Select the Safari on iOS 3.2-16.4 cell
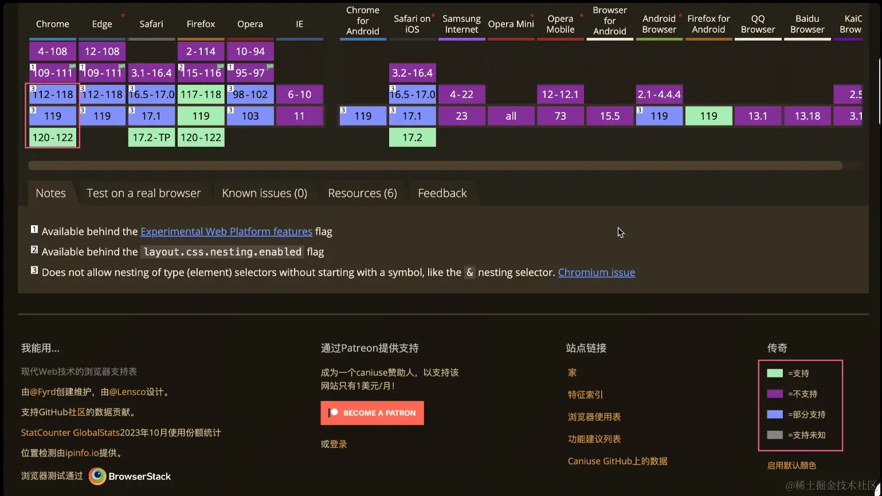882x496 pixels. pyautogui.click(x=412, y=73)
